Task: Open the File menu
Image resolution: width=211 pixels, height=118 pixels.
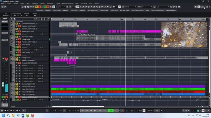Action: tap(3, 4)
